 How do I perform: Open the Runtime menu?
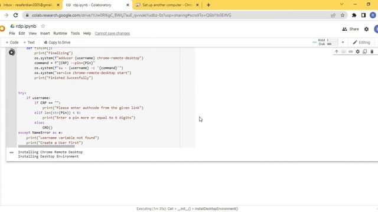[x=60, y=34]
